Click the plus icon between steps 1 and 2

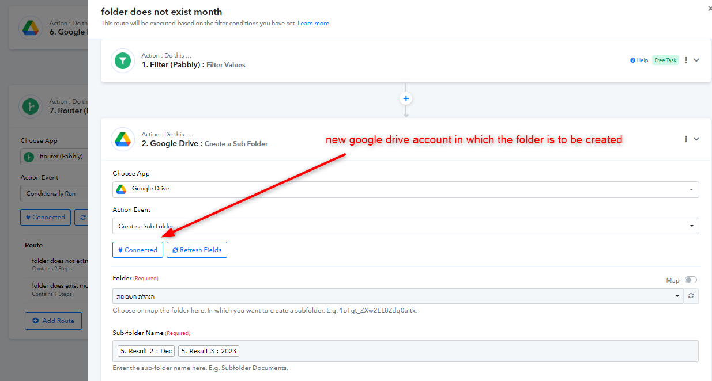[406, 98]
